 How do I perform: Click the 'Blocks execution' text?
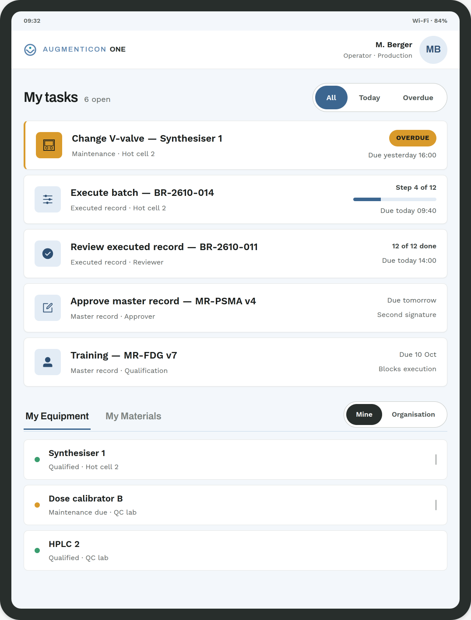(408, 369)
